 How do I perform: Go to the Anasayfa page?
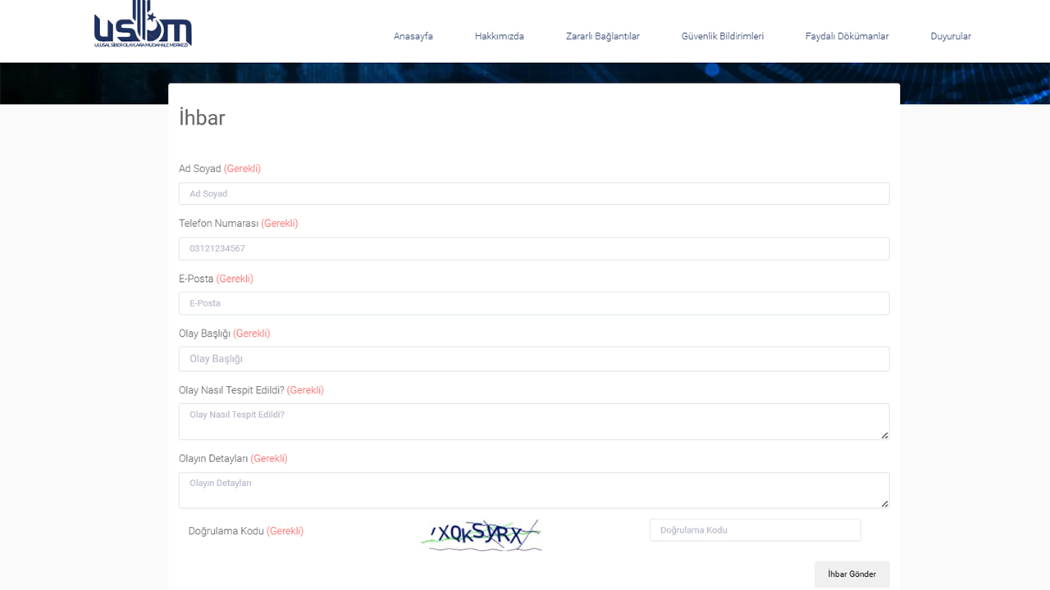413,36
